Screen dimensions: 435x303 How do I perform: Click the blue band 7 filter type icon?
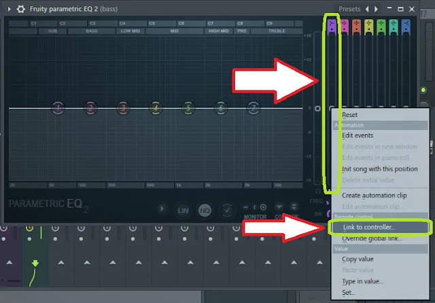[x=406, y=27]
